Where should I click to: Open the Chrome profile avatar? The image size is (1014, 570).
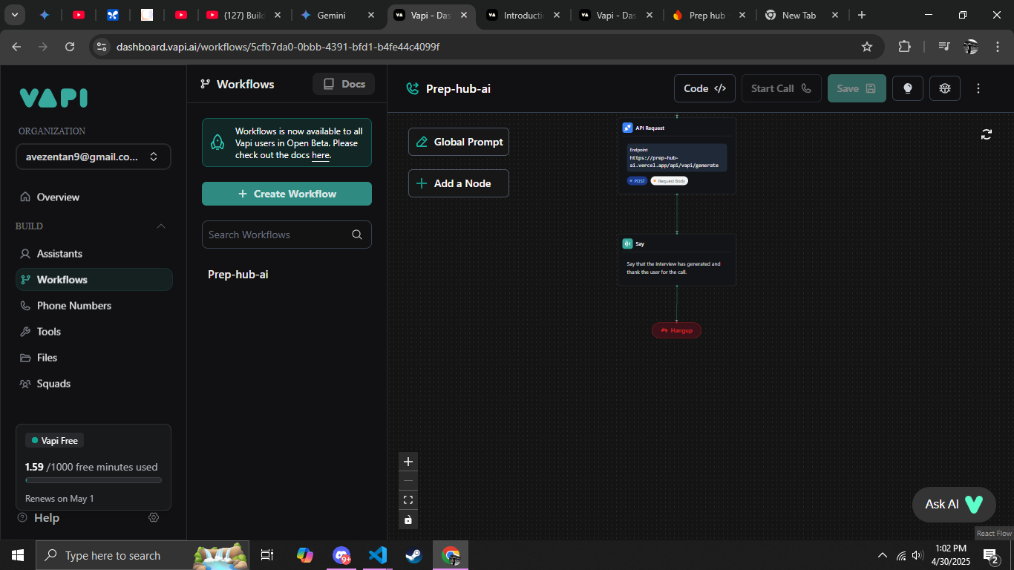[x=971, y=47]
